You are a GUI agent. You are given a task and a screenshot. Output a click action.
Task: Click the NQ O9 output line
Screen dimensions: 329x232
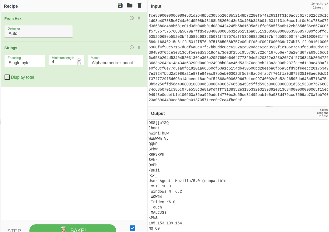click(x=154, y=229)
